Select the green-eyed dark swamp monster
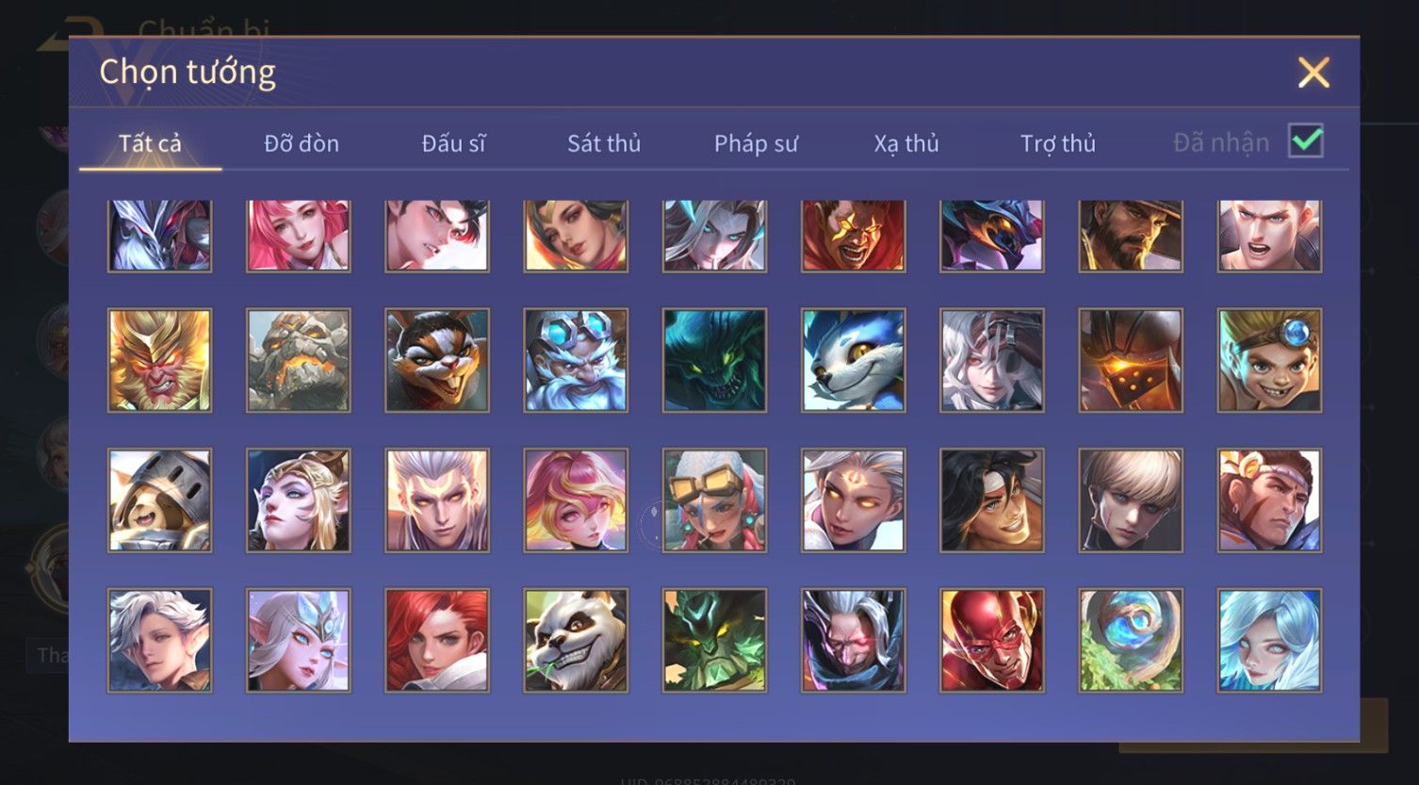This screenshot has height=785, width=1419. pos(714,360)
